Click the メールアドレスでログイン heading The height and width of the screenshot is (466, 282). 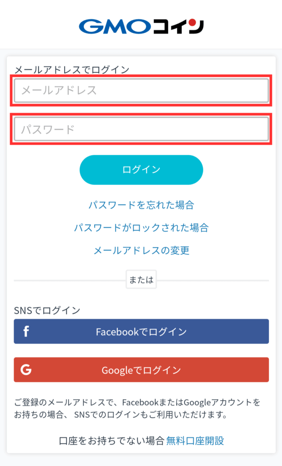pyautogui.click(x=71, y=70)
